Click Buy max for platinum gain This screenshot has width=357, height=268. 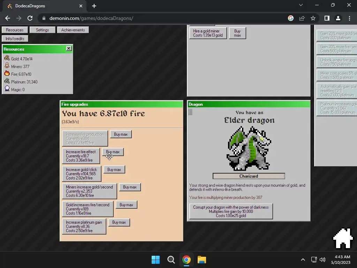(119, 222)
